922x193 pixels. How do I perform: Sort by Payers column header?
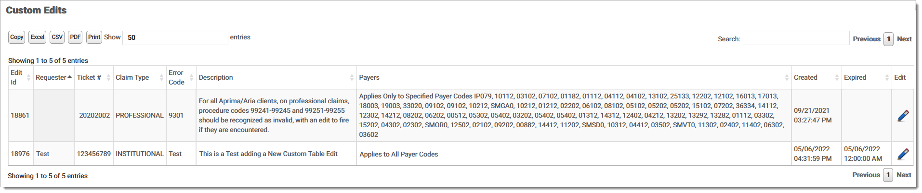coord(573,77)
